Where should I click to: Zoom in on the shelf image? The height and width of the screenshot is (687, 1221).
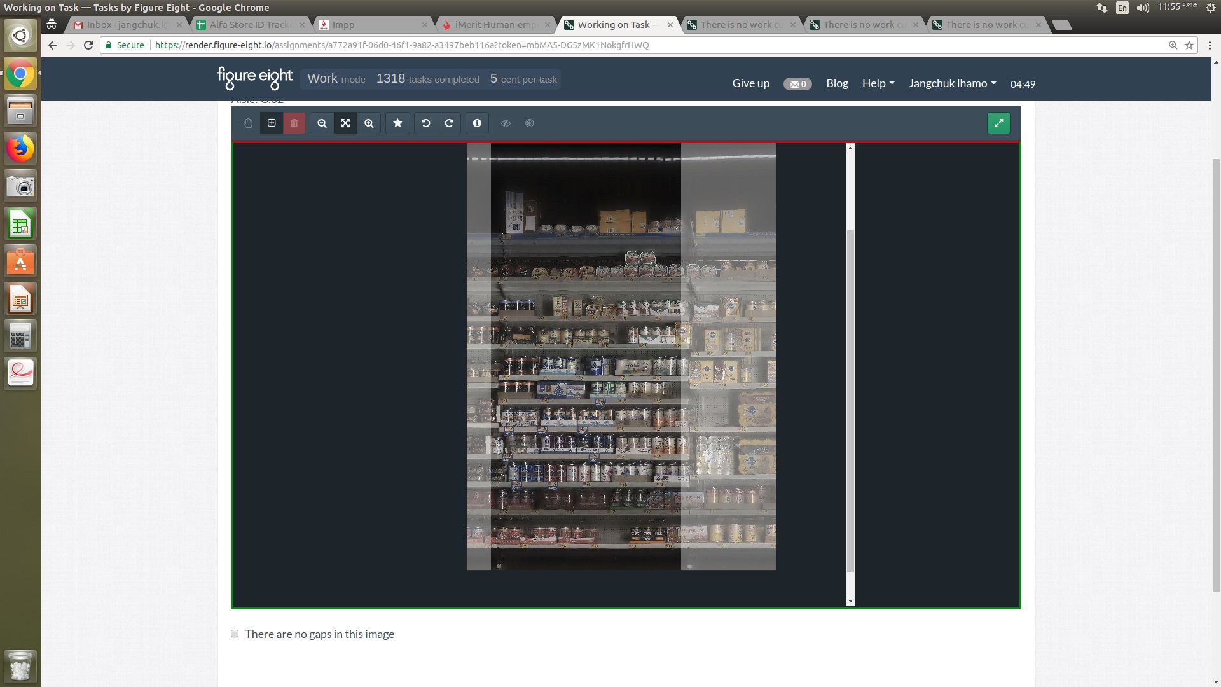369,123
